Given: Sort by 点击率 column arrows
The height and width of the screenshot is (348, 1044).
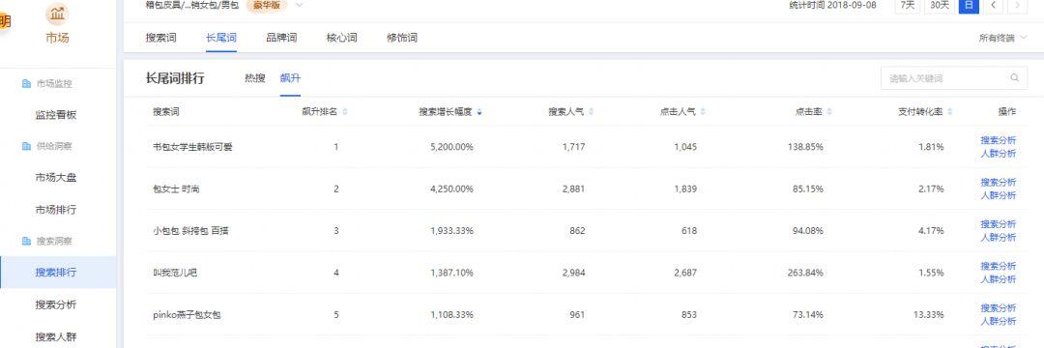Looking at the screenshot, I should 829,111.
